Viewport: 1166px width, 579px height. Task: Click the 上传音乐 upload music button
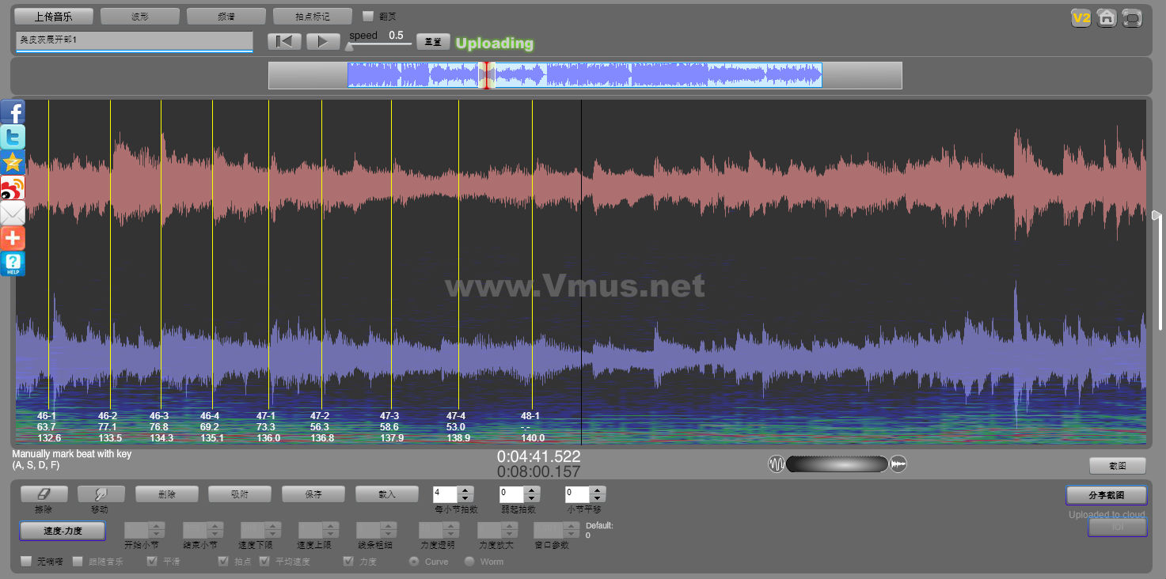54,16
